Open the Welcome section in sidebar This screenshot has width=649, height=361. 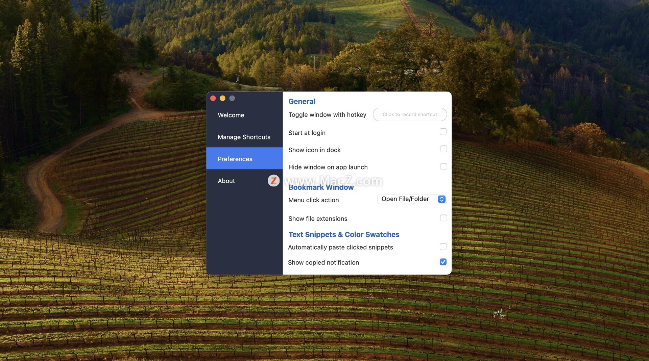pyautogui.click(x=244, y=115)
